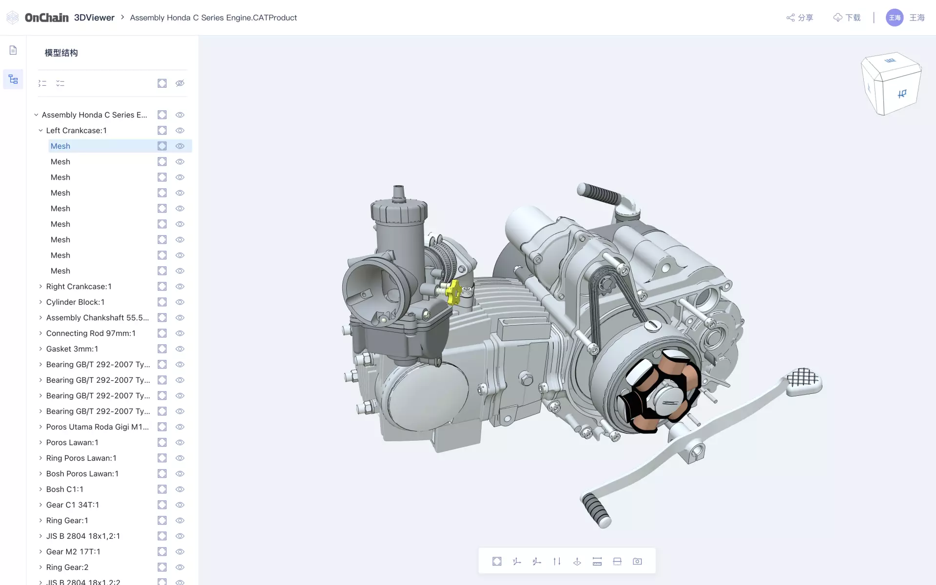This screenshot has height=585, width=936.
Task: Hide Gear M2 17T:1 with its eye icon
Action: pos(180,551)
